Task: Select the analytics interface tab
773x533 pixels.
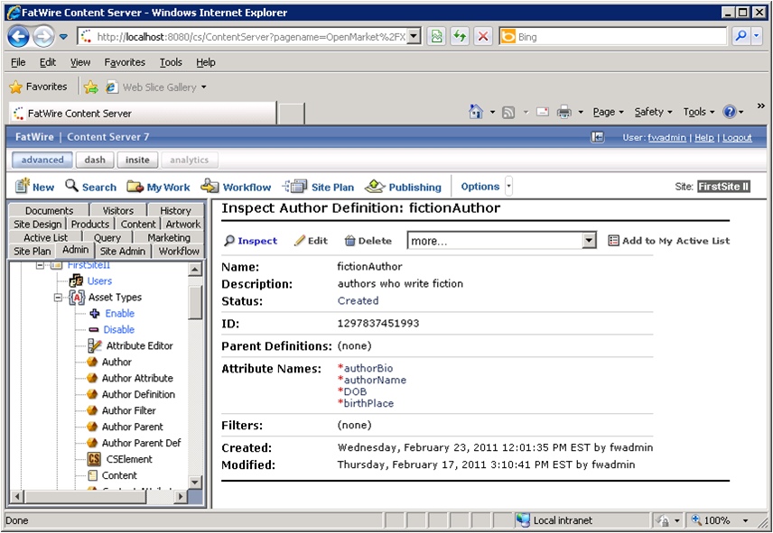Action: [x=190, y=160]
